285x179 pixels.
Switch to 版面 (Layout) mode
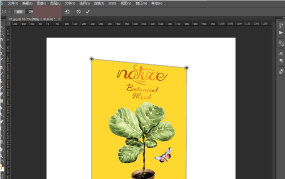[20, 12]
